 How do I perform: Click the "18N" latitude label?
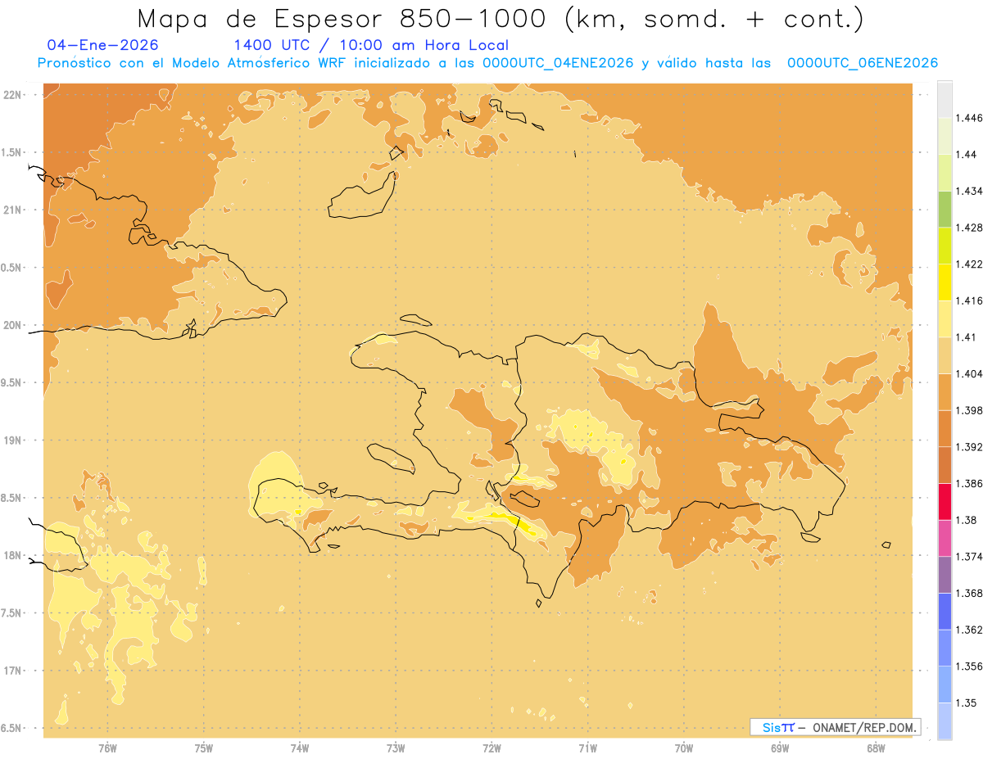[13, 556]
